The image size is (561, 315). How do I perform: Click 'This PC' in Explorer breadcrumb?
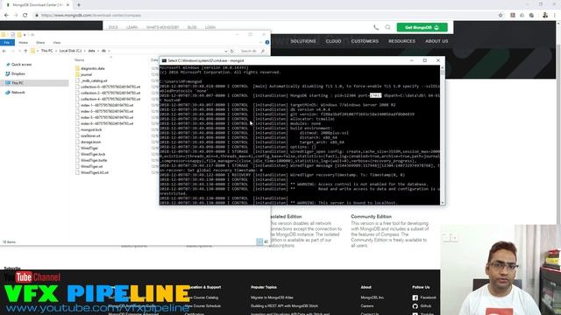tap(46, 51)
